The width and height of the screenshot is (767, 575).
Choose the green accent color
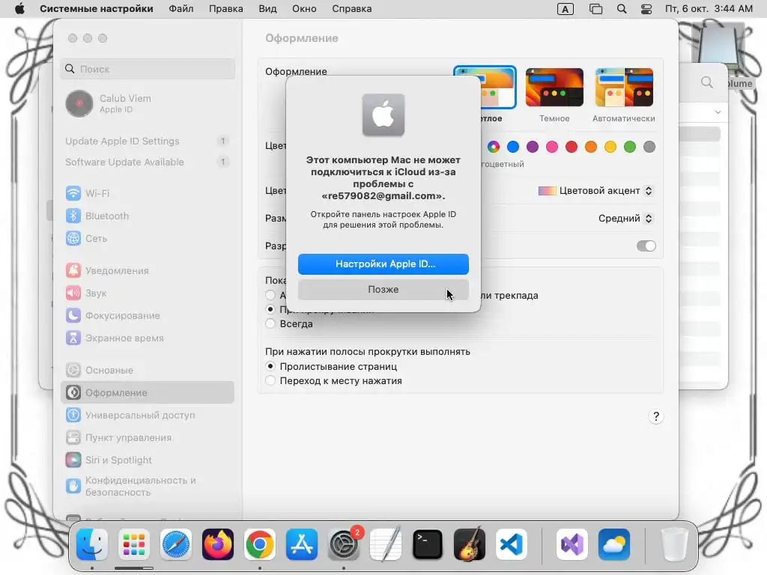630,147
